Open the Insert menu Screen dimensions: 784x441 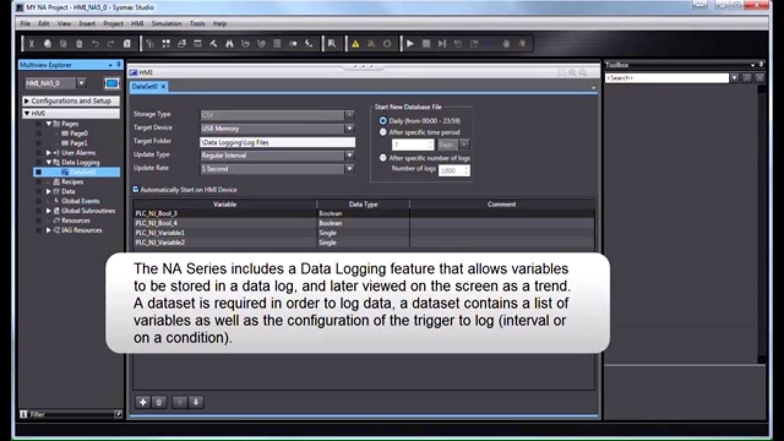87,24
